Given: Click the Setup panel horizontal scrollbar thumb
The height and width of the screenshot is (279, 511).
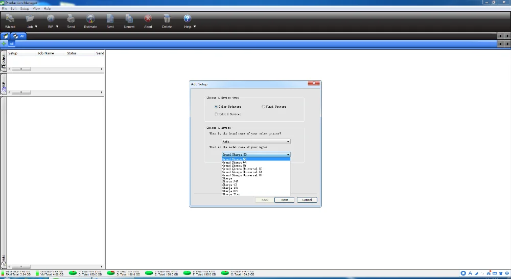Looking at the screenshot, I should 21,92.
